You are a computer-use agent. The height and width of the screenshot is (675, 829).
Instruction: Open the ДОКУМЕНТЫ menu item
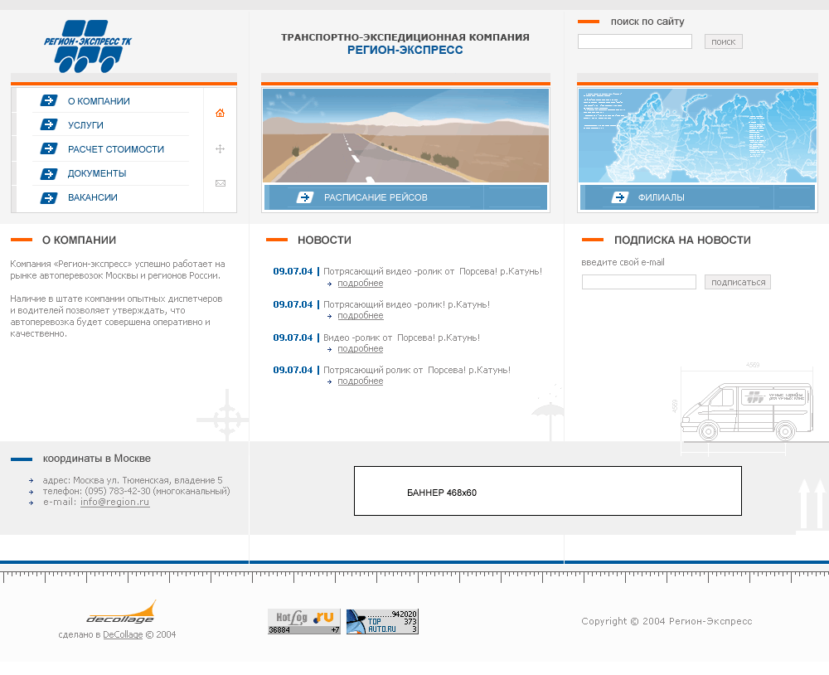[x=97, y=173]
